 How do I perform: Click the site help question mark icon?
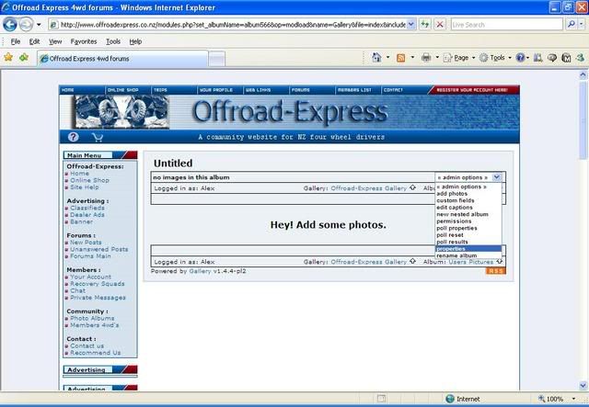74,137
